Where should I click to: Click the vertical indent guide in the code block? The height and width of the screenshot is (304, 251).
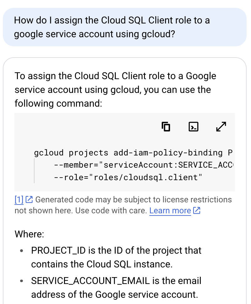point(34,171)
